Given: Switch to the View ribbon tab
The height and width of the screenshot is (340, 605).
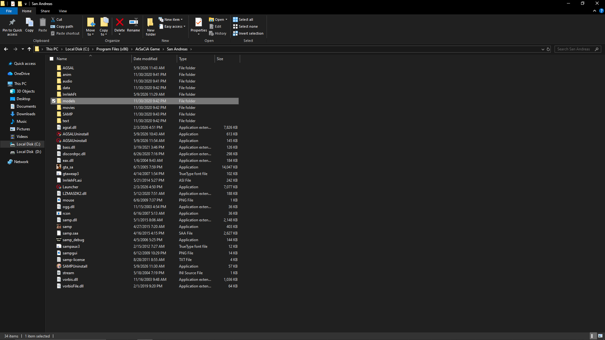Looking at the screenshot, I should [63, 11].
